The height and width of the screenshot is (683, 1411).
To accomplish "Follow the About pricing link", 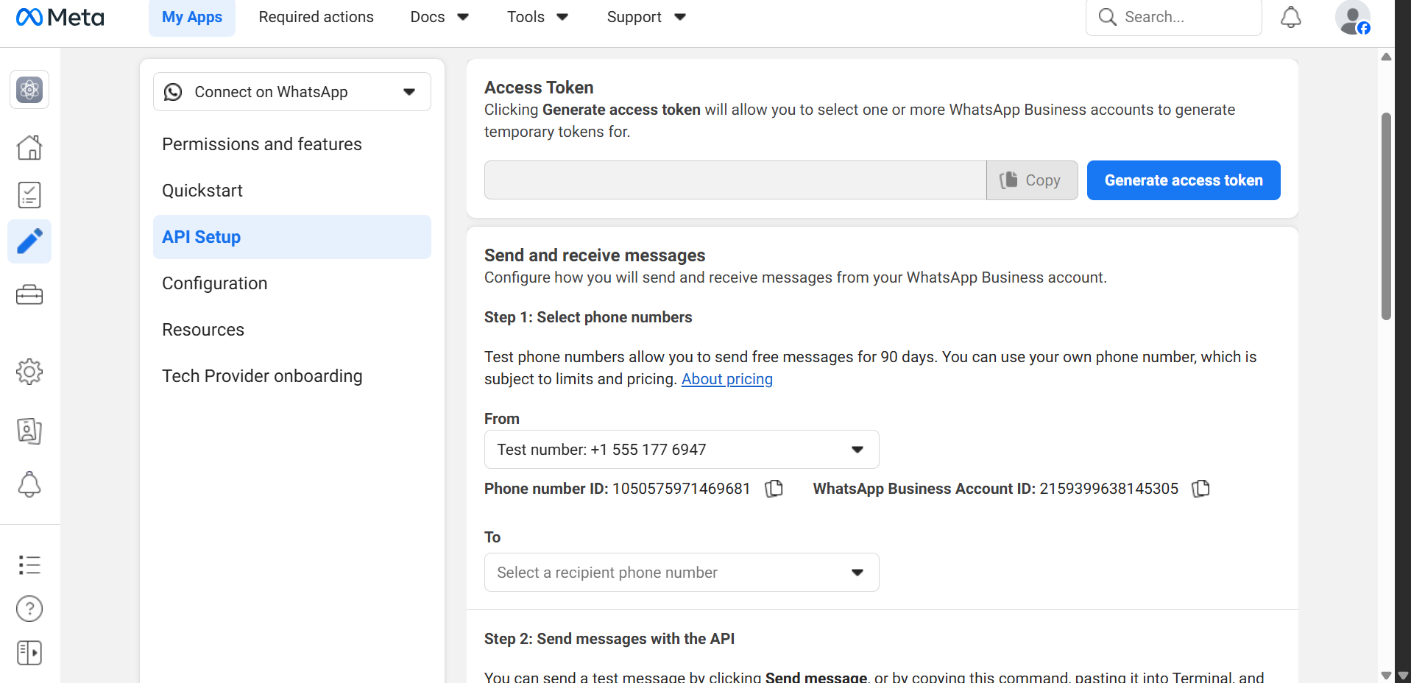I will coord(727,379).
